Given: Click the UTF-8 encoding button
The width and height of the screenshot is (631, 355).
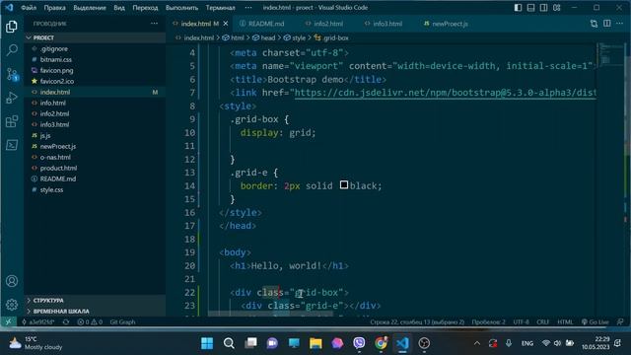Looking at the screenshot, I should (x=522, y=322).
